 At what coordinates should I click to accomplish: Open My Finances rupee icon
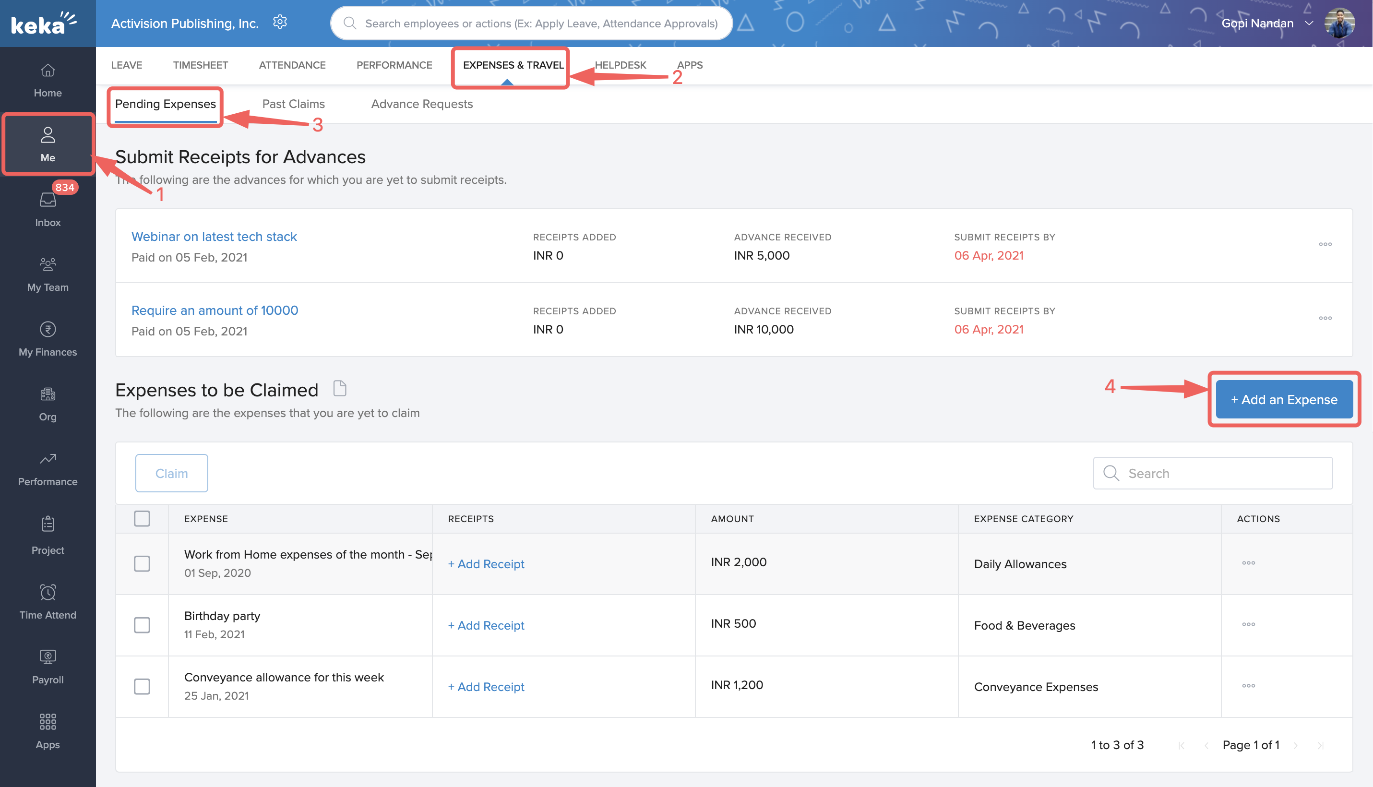pos(48,329)
